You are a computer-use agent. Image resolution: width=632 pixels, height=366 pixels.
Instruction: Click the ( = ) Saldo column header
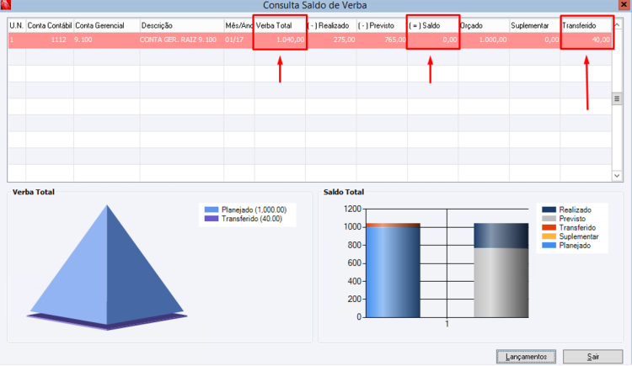(x=432, y=25)
